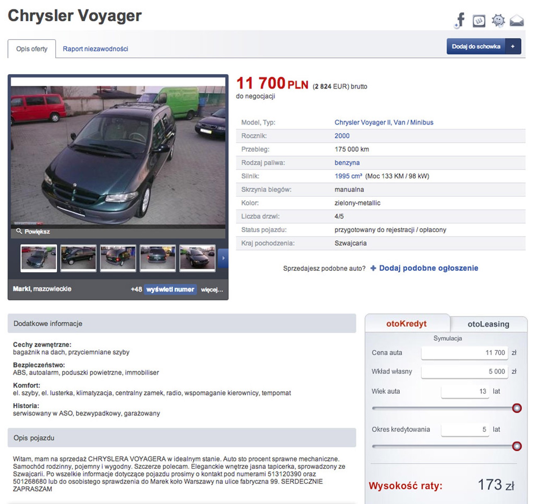The height and width of the screenshot is (504, 534).
Task: Open the '+' dropdown beside Dodaj do schowka
Action: coord(513,46)
